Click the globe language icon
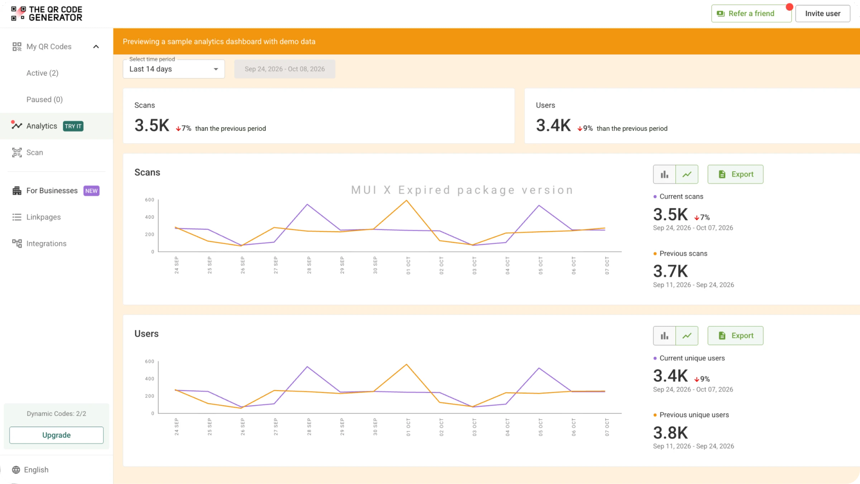 coord(16,470)
